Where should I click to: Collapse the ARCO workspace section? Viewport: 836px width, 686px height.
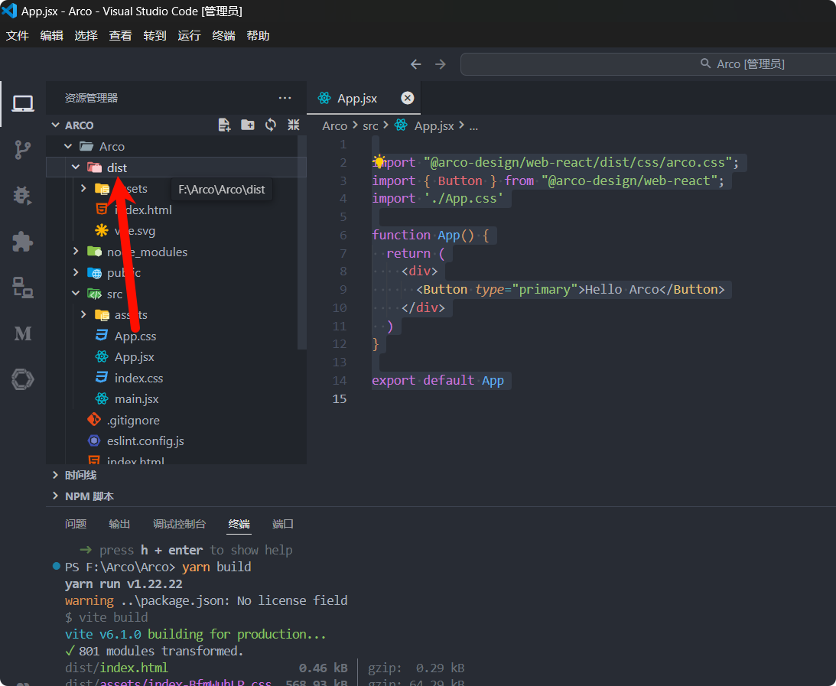tap(55, 125)
